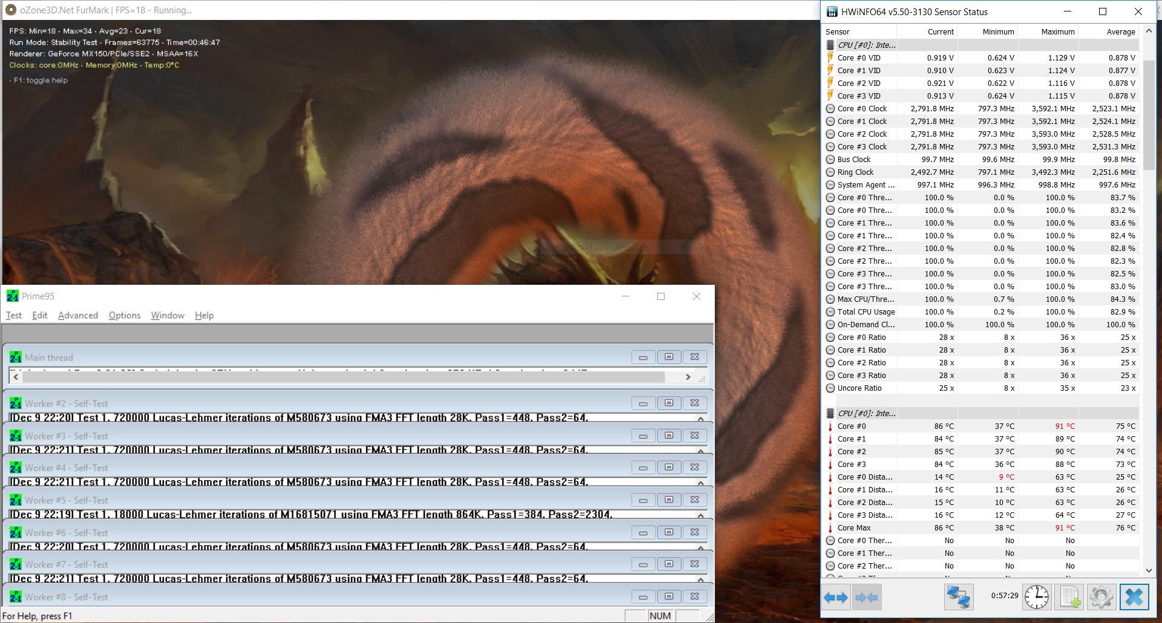1162x623 pixels.
Task: Open the Test menu in Prime95
Action: pos(14,315)
